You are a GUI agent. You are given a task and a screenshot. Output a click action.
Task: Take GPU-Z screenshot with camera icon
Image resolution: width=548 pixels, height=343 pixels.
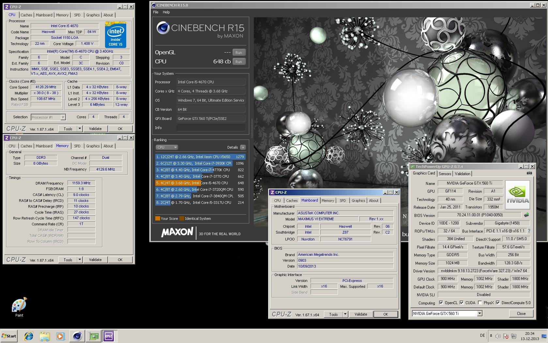529,173
